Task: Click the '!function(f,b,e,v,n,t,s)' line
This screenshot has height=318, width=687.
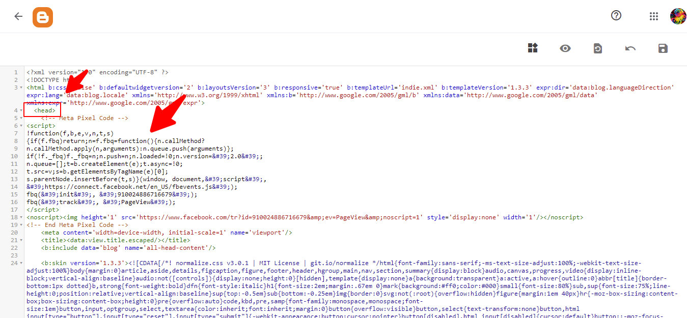Action: (70, 133)
